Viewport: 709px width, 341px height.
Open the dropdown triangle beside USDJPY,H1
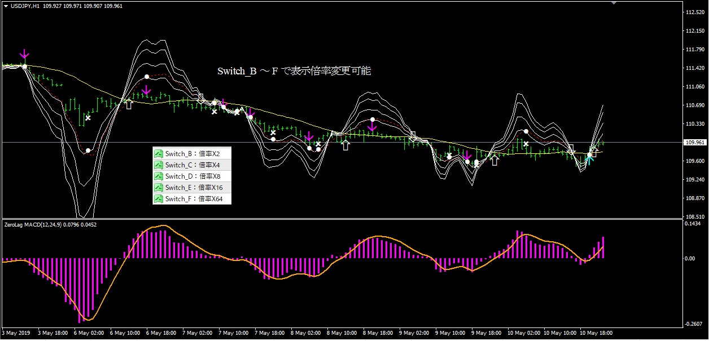pyautogui.click(x=5, y=6)
